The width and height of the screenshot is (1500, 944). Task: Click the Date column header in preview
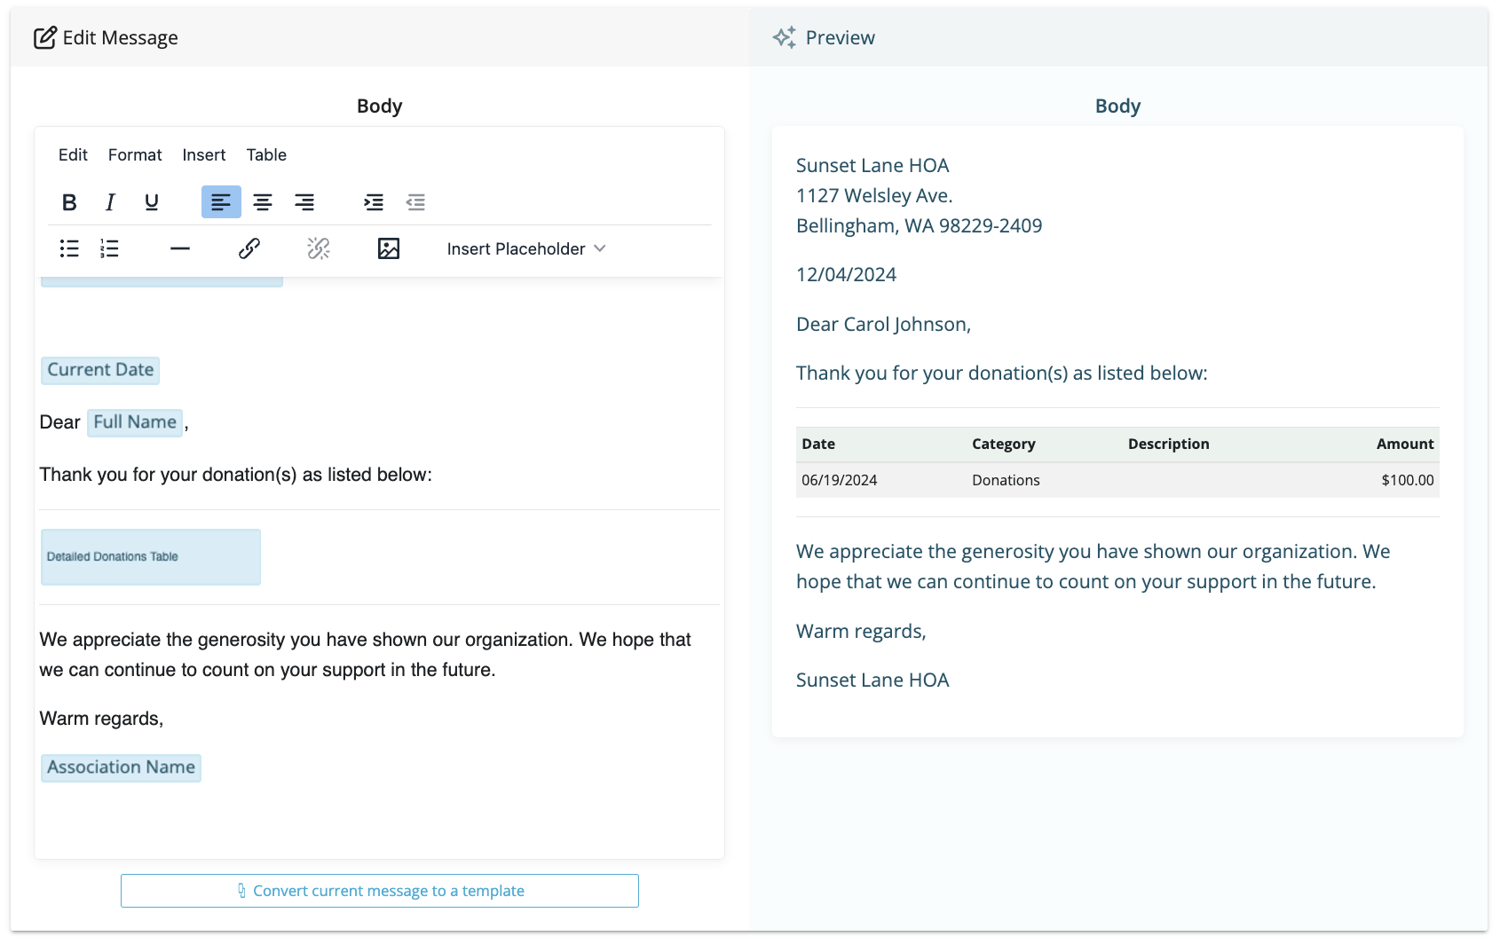click(x=818, y=444)
